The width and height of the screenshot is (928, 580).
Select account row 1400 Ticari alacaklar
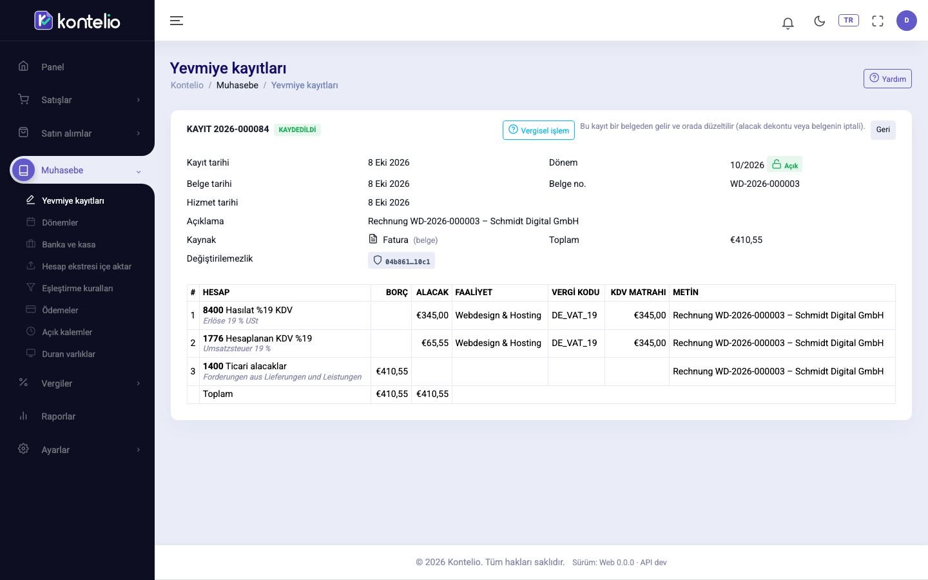[541, 371]
